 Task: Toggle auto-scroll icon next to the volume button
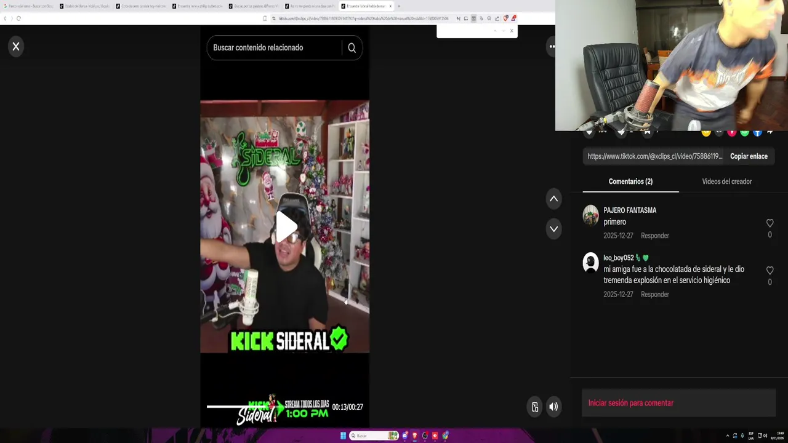point(535,407)
